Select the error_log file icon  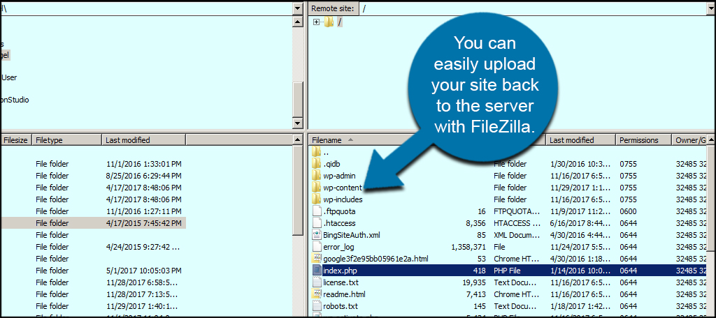[317, 246]
